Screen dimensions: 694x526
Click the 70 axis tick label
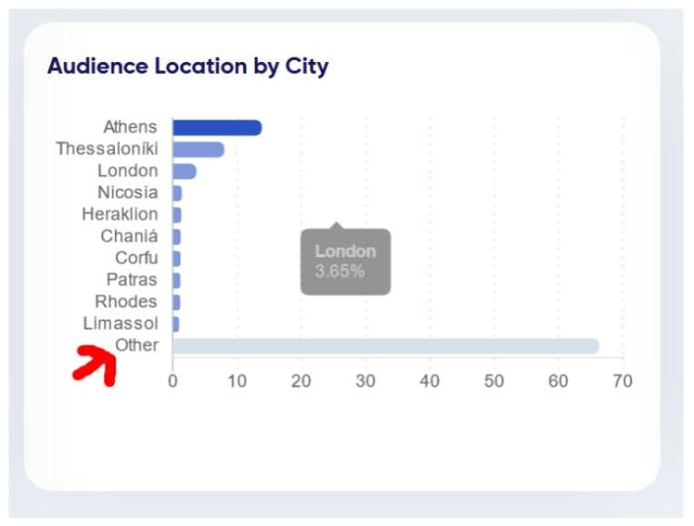(622, 381)
